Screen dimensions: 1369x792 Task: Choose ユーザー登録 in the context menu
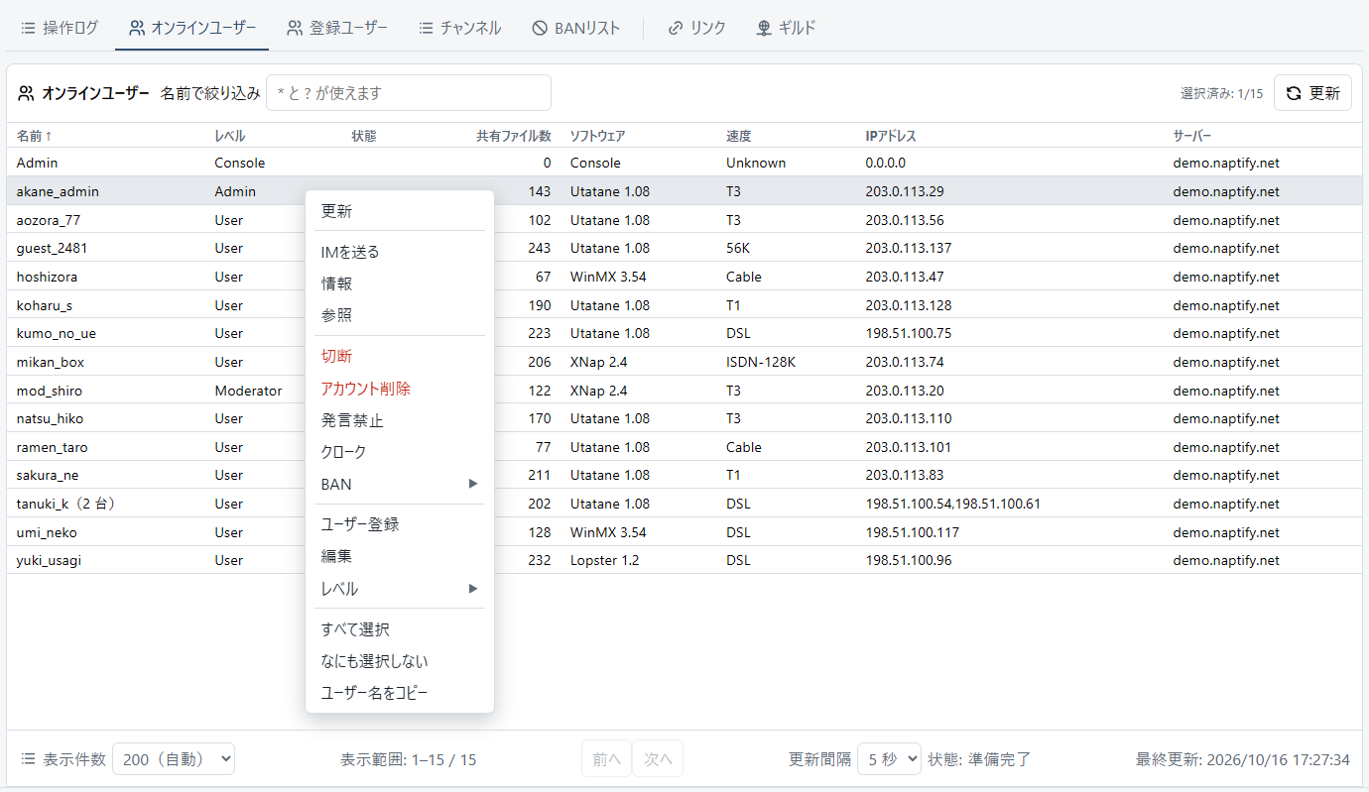[x=400, y=524]
